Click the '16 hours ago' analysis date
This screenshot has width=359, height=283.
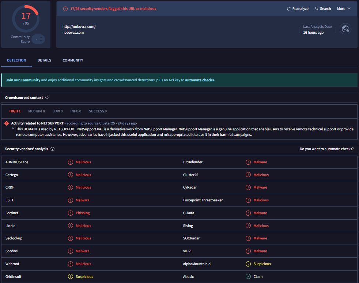[x=313, y=33]
